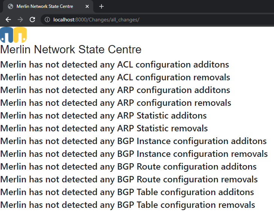Click the browser forward arrow
Viewport: 274px width, 212px height.
click(20, 20)
